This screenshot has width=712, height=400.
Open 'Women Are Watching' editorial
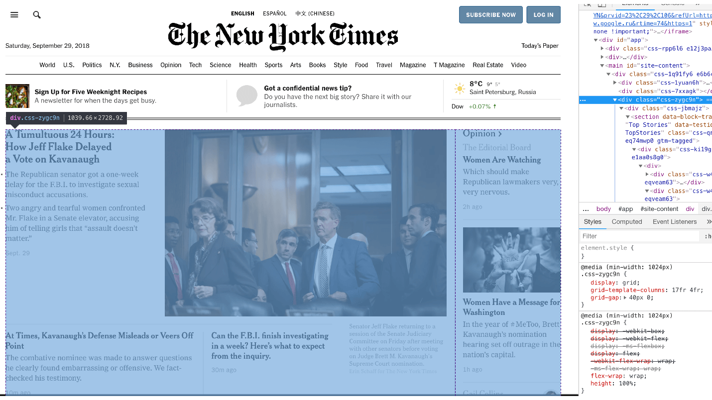pyautogui.click(x=502, y=160)
